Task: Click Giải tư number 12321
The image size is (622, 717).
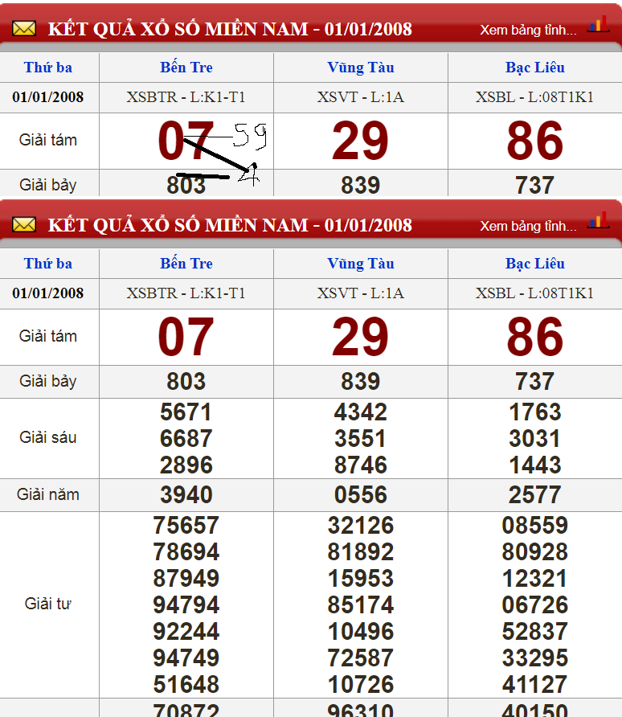Action: coord(534,579)
